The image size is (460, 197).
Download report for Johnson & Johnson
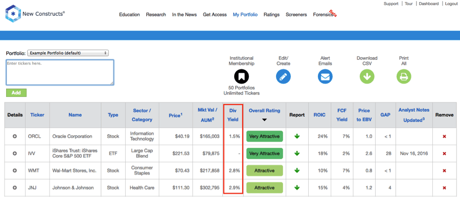click(297, 188)
